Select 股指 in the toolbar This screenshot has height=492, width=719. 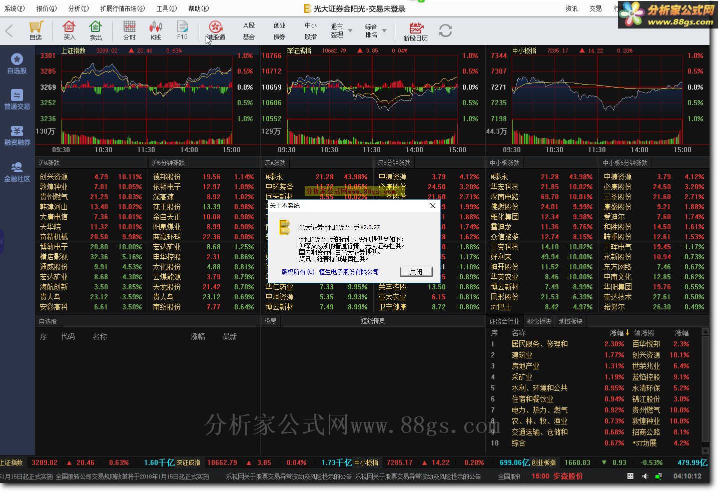[311, 37]
